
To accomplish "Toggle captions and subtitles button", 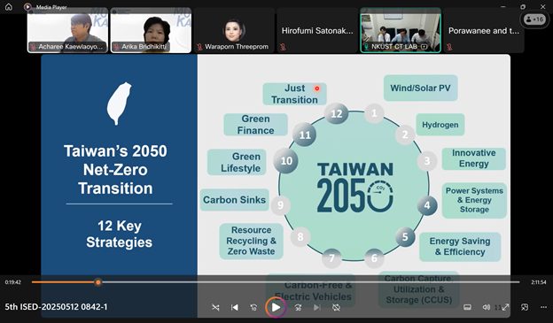I will pyautogui.click(x=467, y=307).
